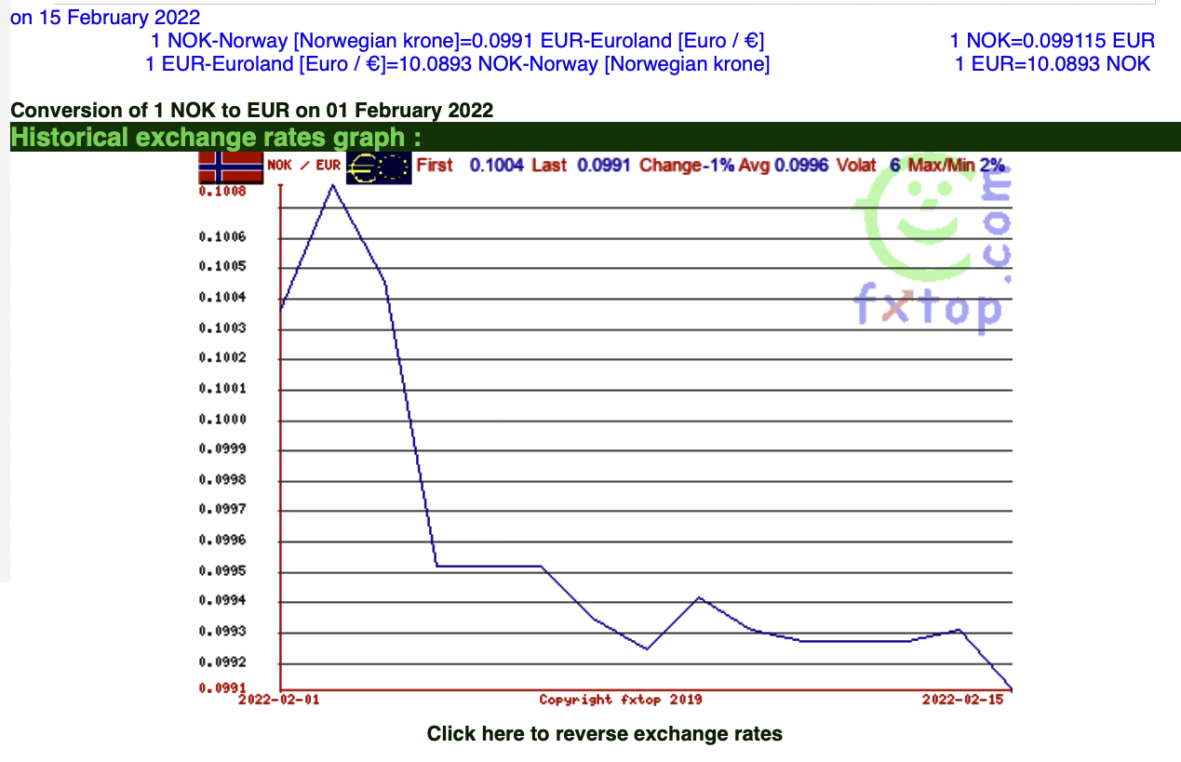The width and height of the screenshot is (1181, 762).
Task: Click the '1 NOK=0.099115 EUR' text
Action: [x=1052, y=41]
